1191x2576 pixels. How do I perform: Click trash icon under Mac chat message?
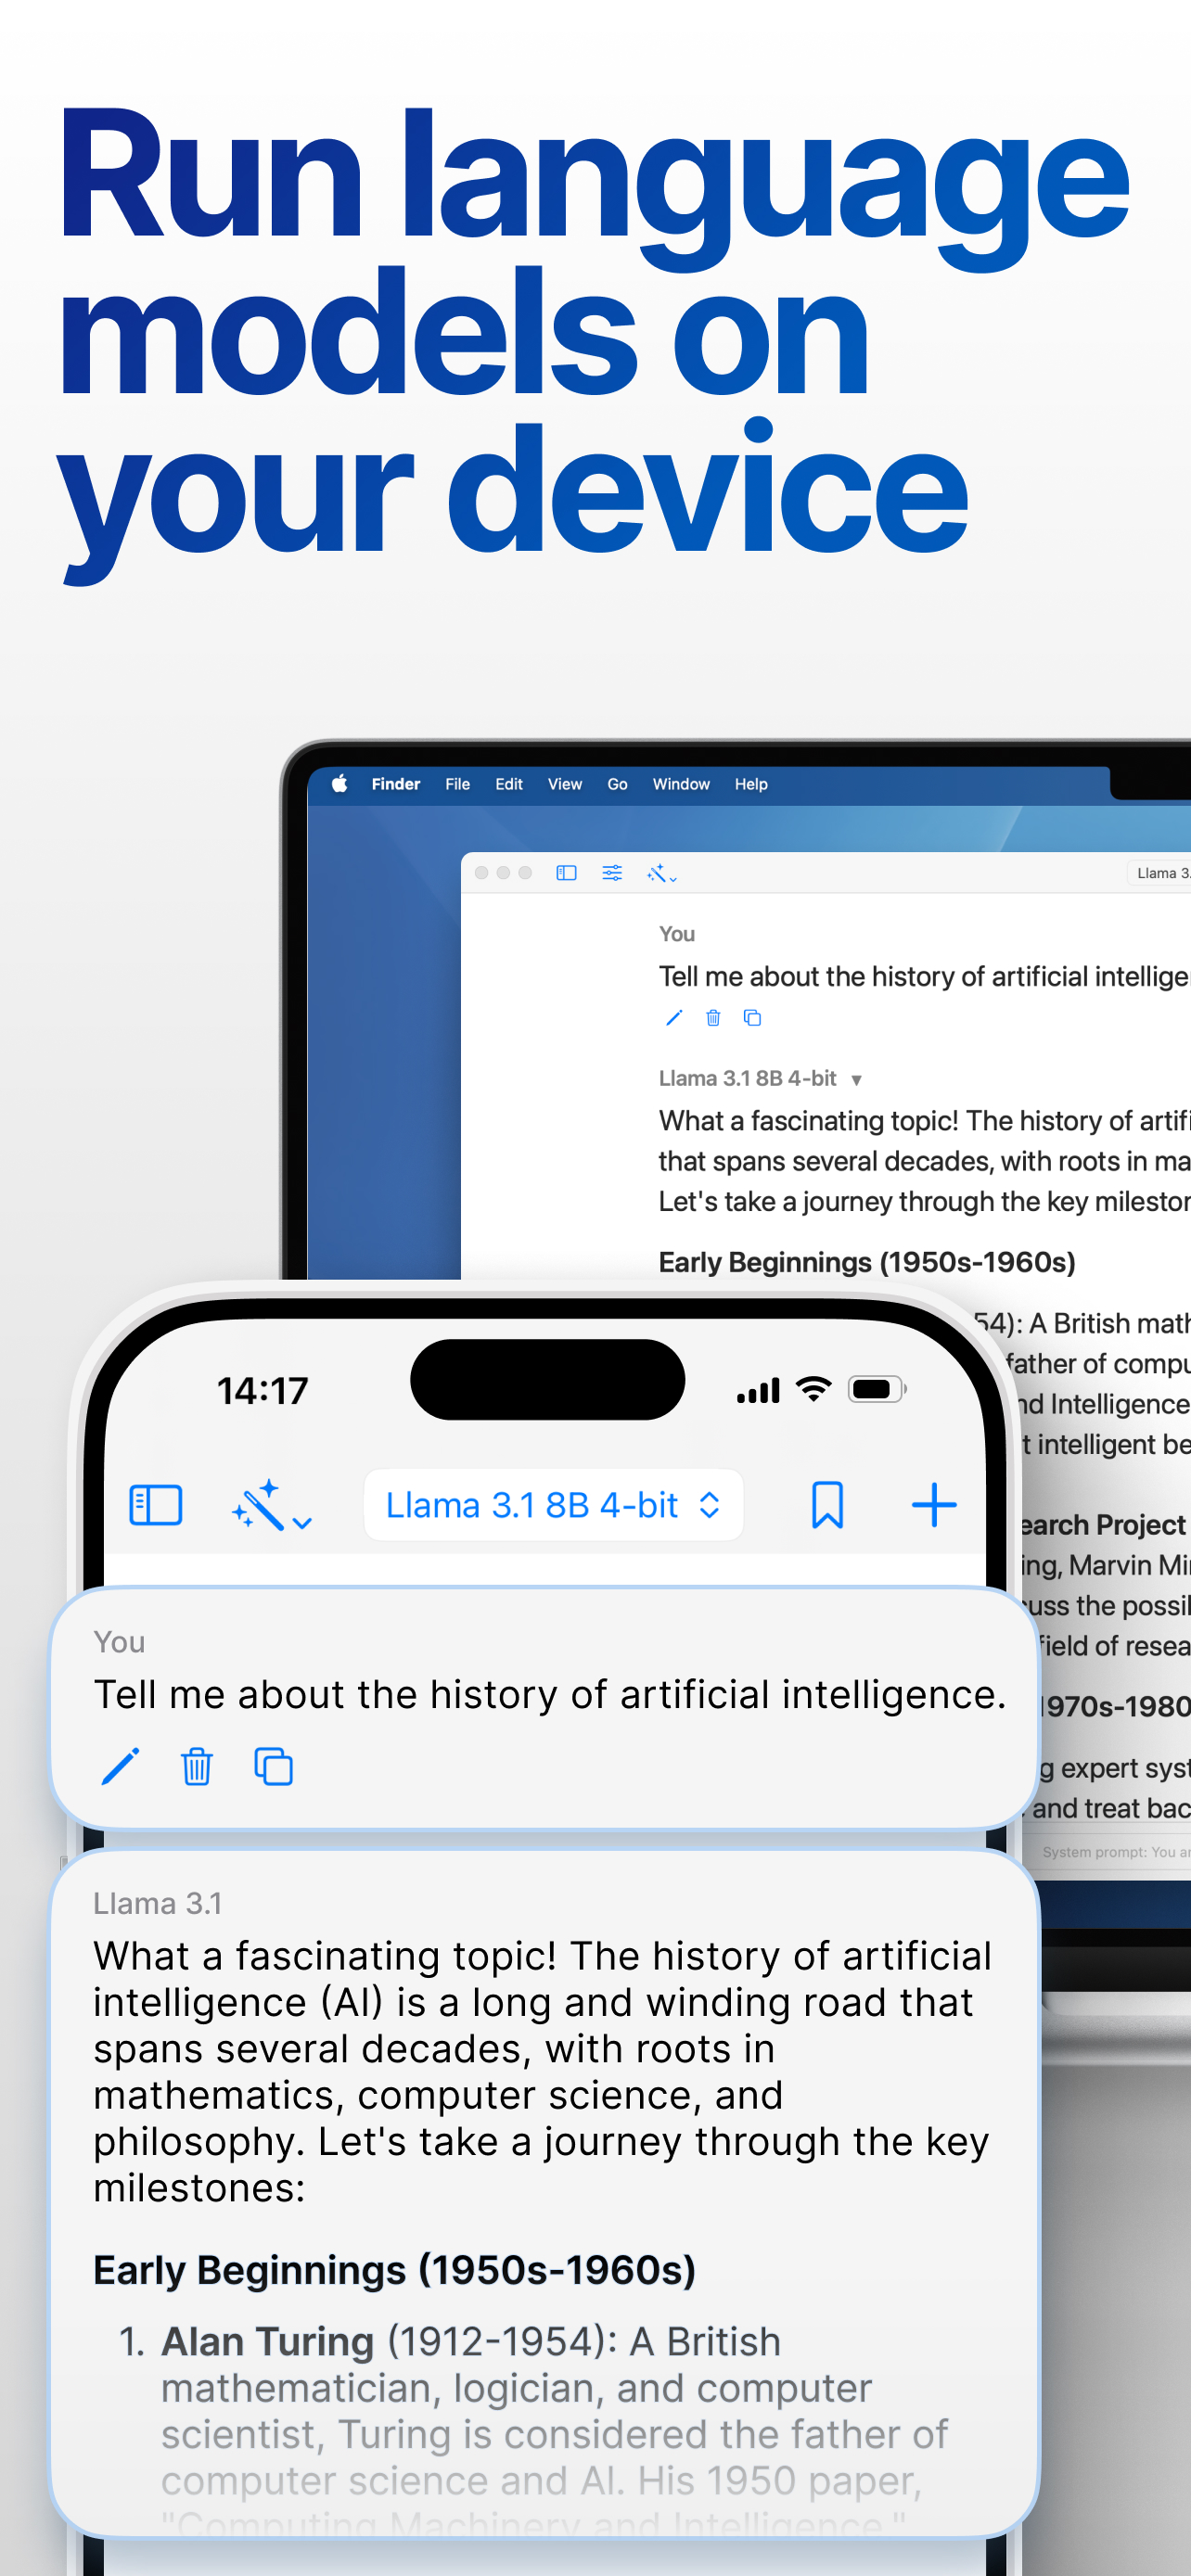(x=713, y=1018)
